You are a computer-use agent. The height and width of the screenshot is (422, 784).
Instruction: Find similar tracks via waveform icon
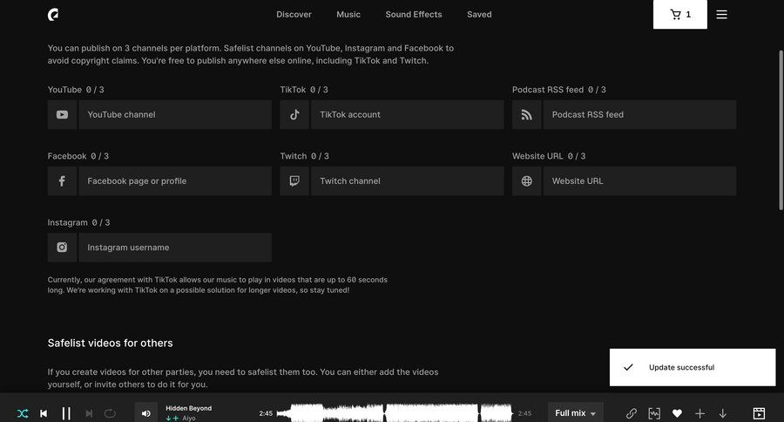[654, 413]
